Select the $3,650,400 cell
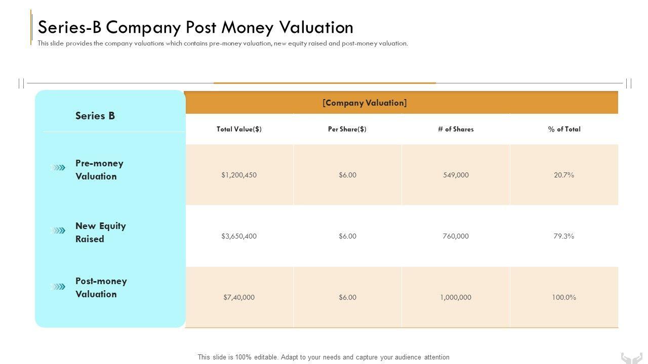 click(239, 236)
